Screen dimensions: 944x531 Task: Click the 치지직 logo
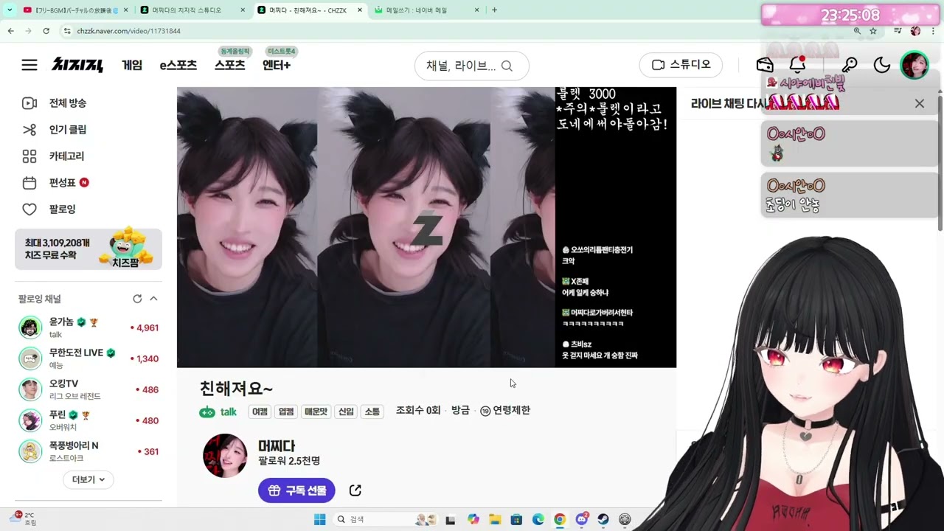tap(77, 65)
